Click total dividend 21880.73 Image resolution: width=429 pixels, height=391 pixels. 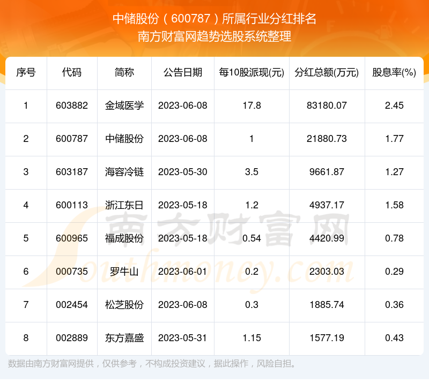pos(327,139)
